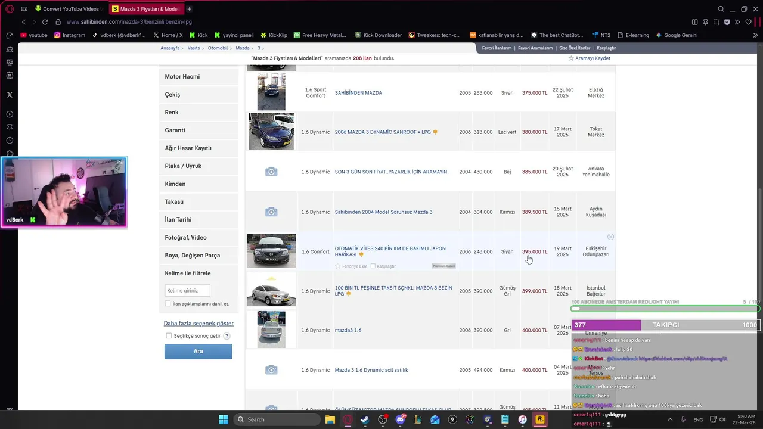
Task: Open History clock icon in sidebar
Action: point(10,141)
